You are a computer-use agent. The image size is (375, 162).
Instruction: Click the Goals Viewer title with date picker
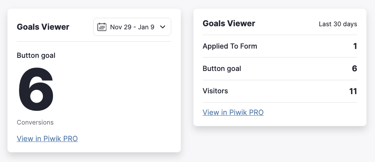pos(43,27)
